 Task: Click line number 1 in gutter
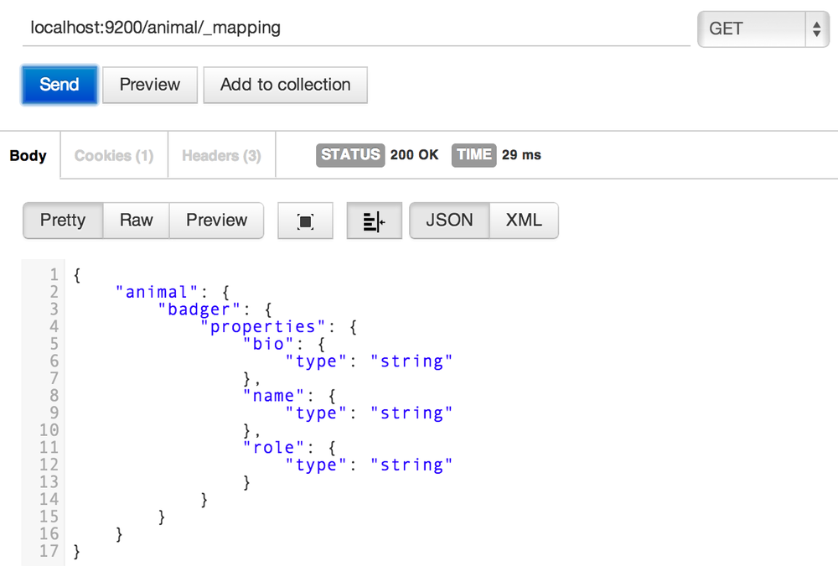[54, 275]
